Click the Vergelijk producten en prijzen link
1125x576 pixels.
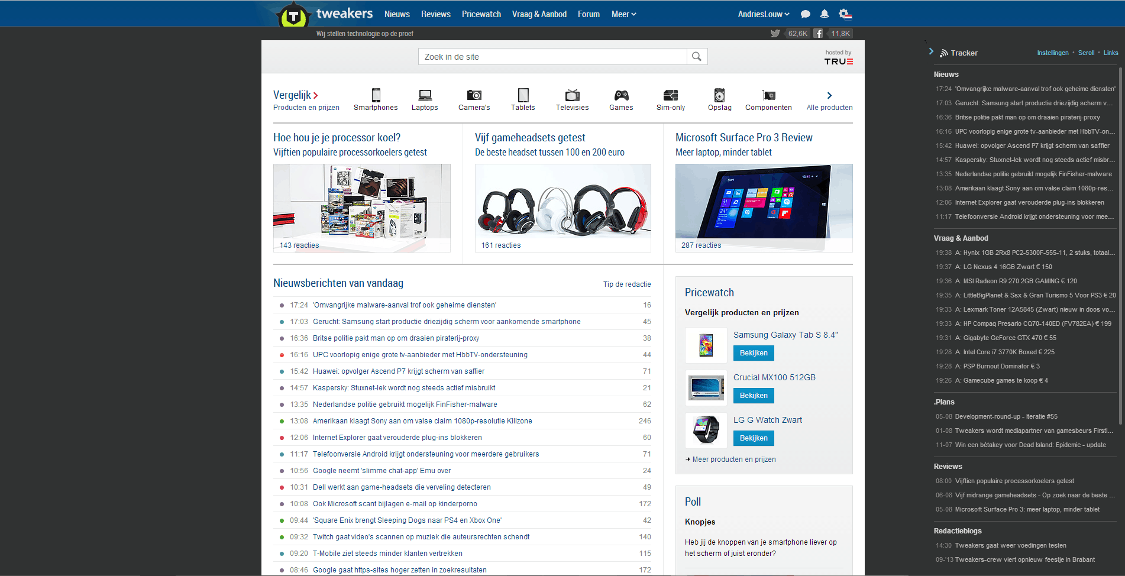(306, 100)
